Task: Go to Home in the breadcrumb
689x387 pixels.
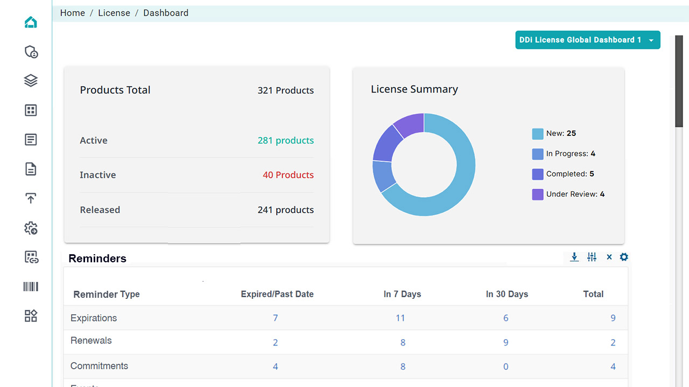Action: (x=72, y=13)
